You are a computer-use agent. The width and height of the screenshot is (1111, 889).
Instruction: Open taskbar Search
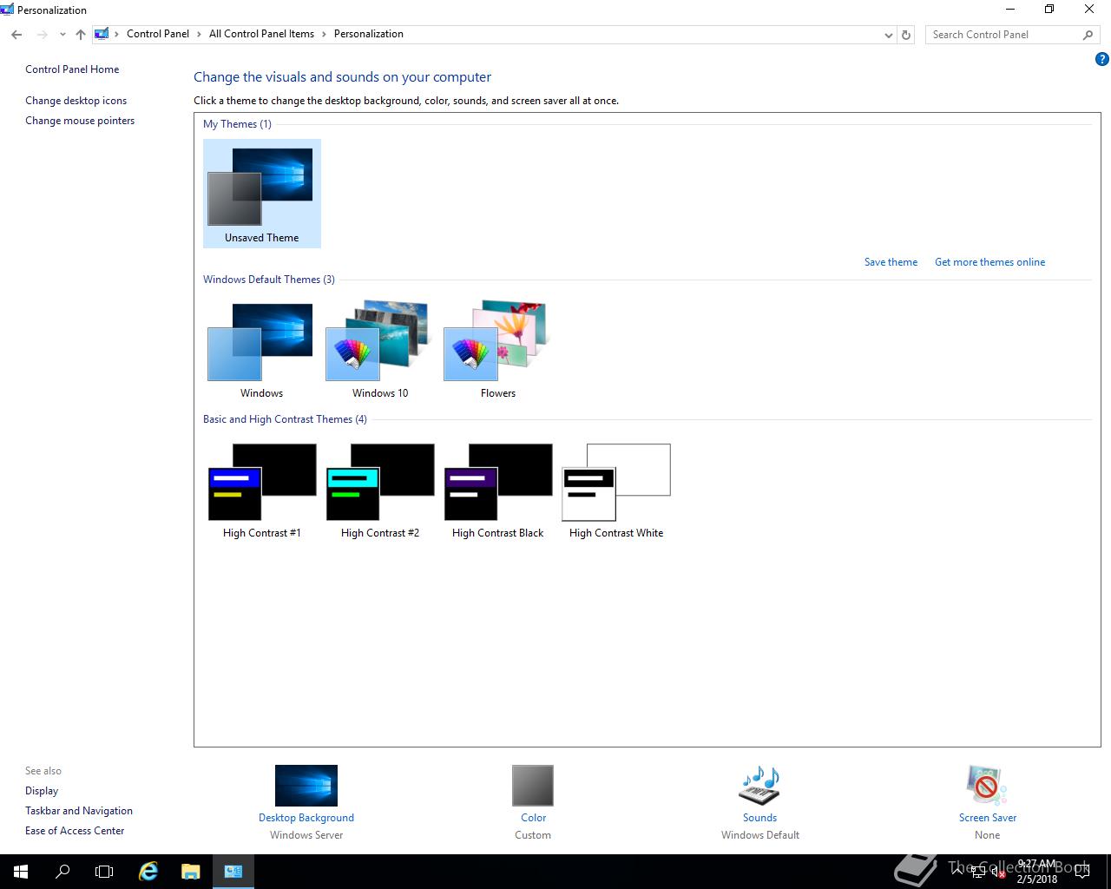62,872
